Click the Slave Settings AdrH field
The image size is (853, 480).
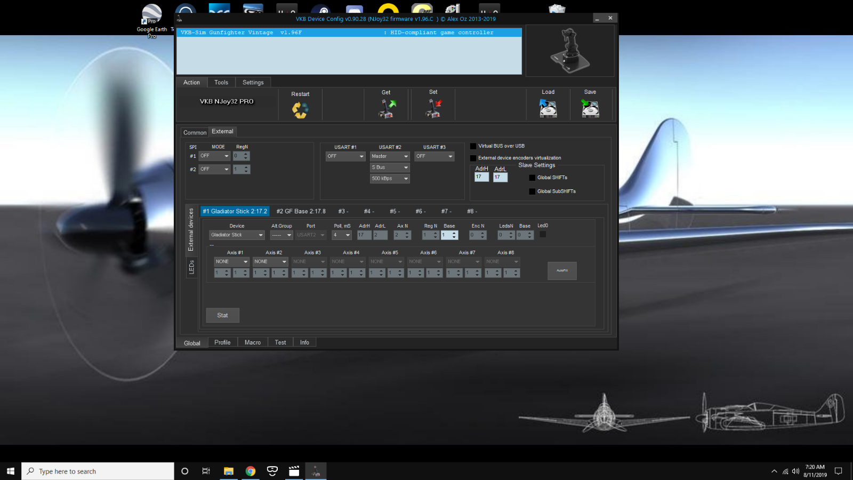coord(481,177)
